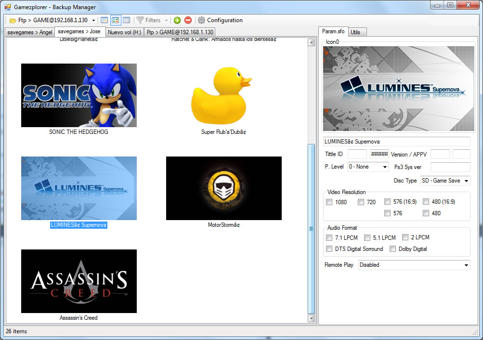Click the scrollbar down arrow

(x=312, y=318)
